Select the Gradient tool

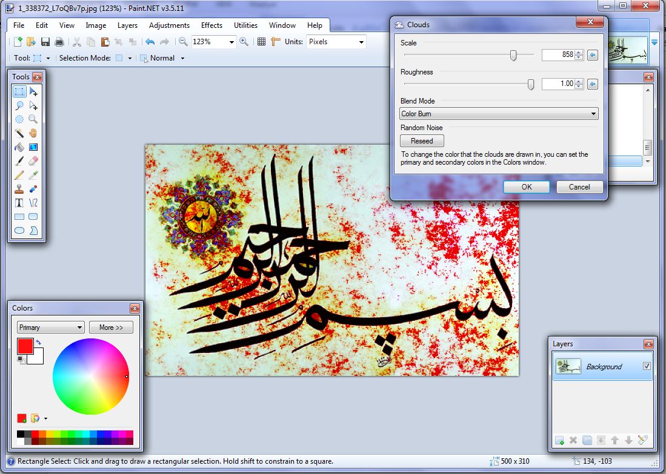pyautogui.click(x=33, y=147)
